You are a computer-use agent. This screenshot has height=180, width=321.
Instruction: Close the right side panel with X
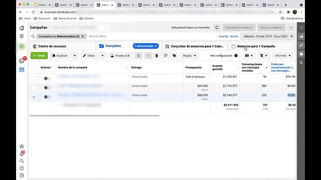pos(301,27)
